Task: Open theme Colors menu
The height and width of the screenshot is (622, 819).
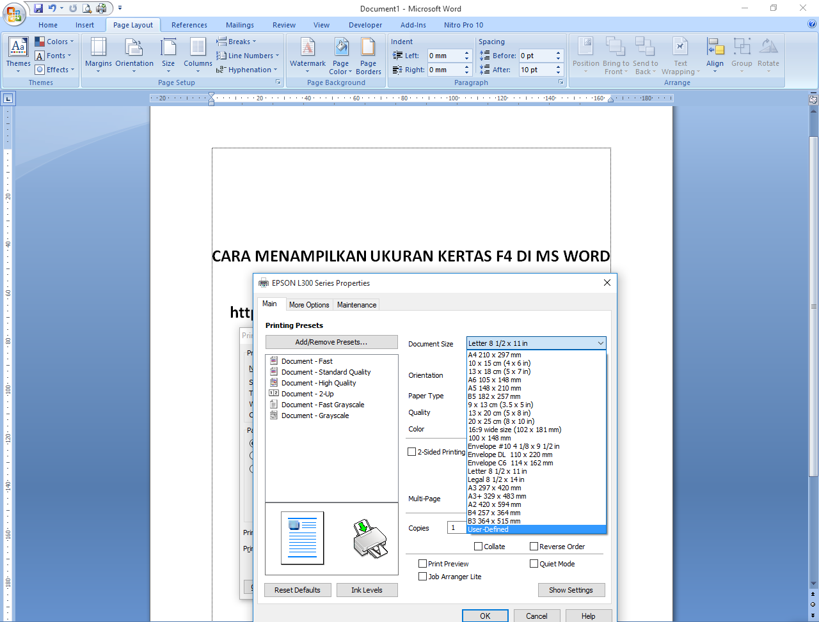Action: [54, 42]
